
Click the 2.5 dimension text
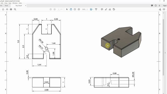[23, 46]
